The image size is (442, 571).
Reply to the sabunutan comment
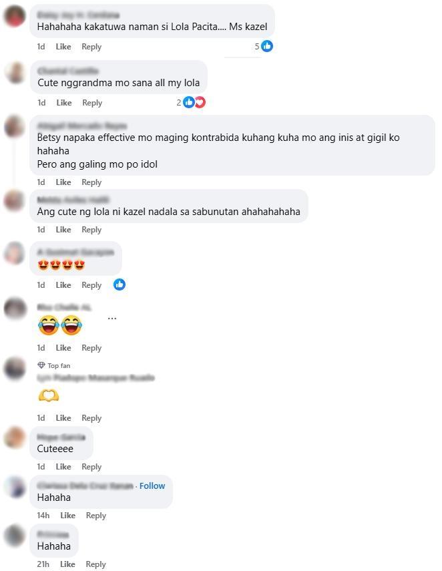coord(91,230)
